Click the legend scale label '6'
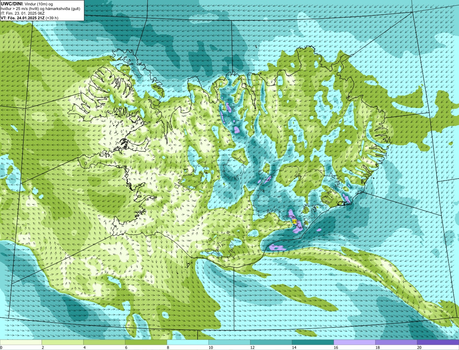This screenshot has height=350, width=459. point(126,347)
